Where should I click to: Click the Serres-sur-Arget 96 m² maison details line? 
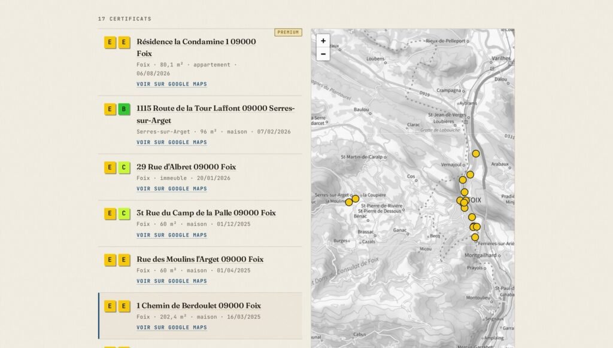214,132
